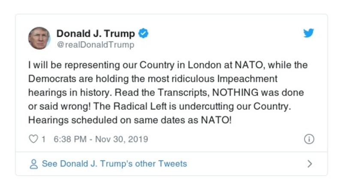Open the profile avatar photo

(39, 38)
